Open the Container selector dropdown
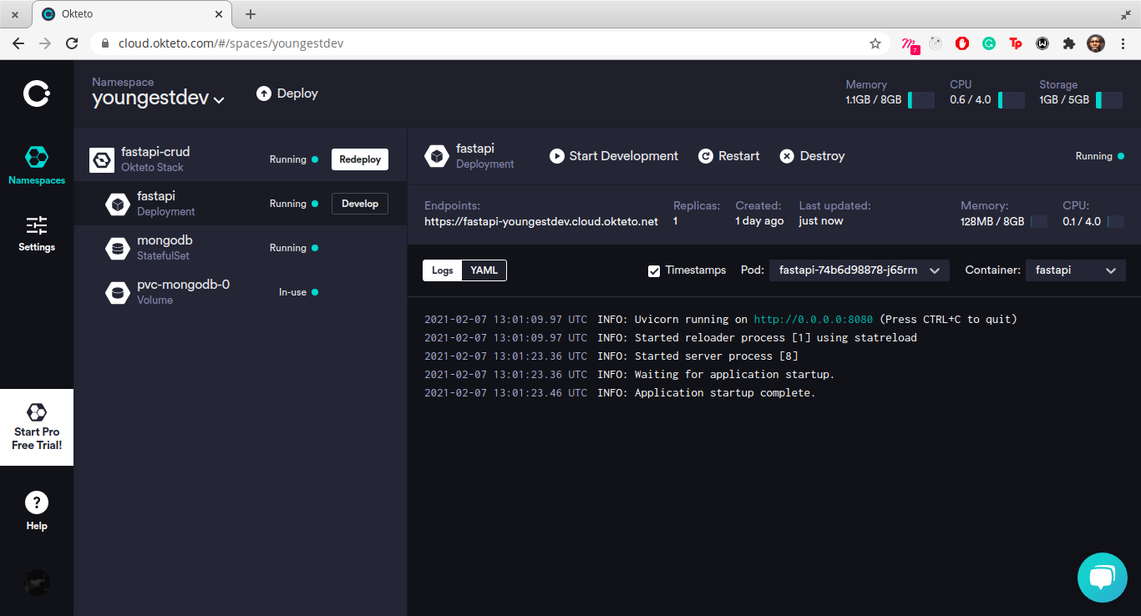Viewport: 1141px width, 616px height. [1076, 270]
